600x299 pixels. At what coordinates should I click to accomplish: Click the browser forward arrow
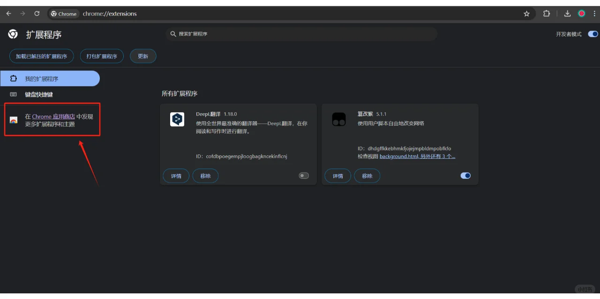(22, 14)
